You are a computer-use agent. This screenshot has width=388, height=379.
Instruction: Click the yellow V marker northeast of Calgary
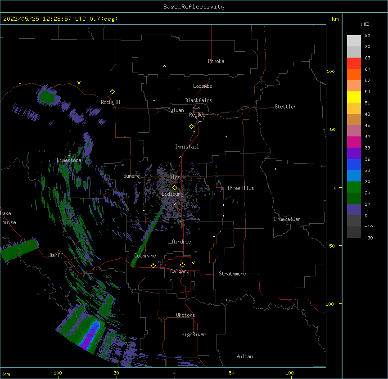point(193,263)
